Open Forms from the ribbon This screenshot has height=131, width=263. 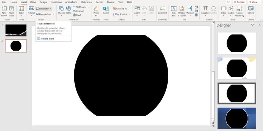coord(106,10)
